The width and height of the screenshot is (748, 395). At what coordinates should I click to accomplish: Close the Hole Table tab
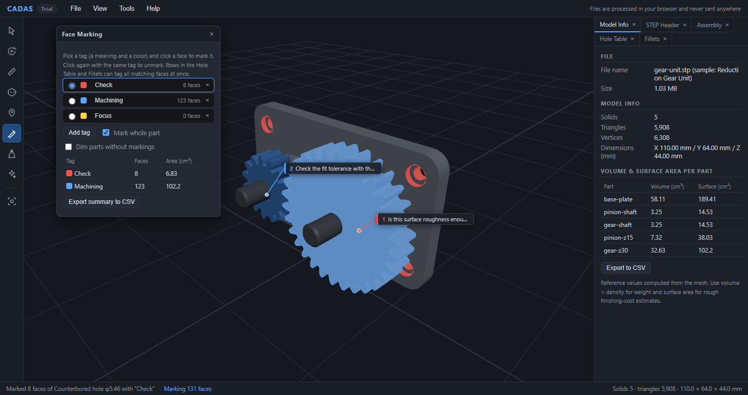(x=632, y=39)
